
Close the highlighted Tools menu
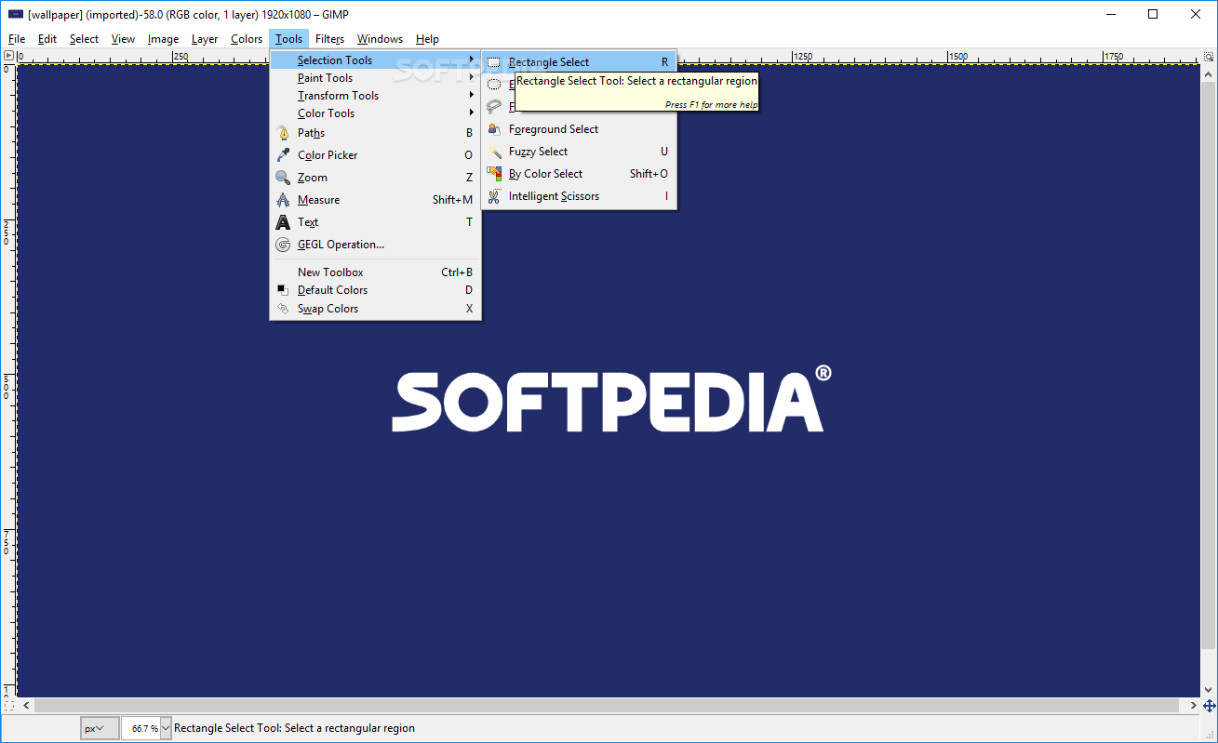click(288, 39)
